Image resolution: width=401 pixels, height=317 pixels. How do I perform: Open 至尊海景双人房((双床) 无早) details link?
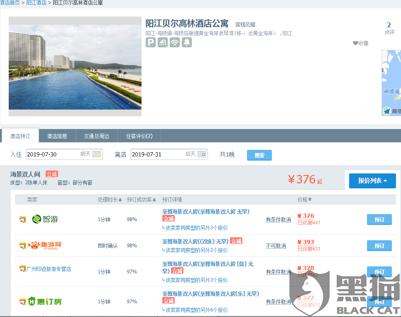pyautogui.click(x=196, y=241)
